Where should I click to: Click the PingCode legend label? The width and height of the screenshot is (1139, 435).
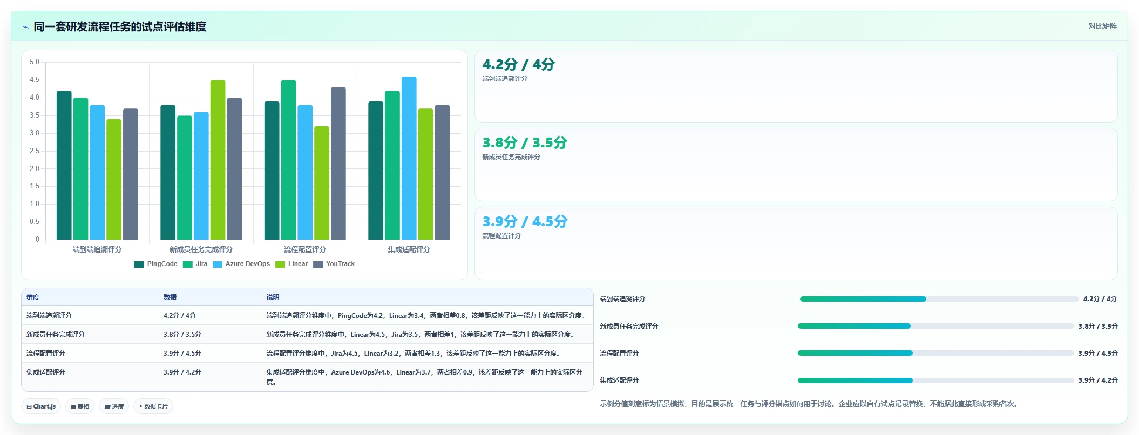tap(162, 264)
